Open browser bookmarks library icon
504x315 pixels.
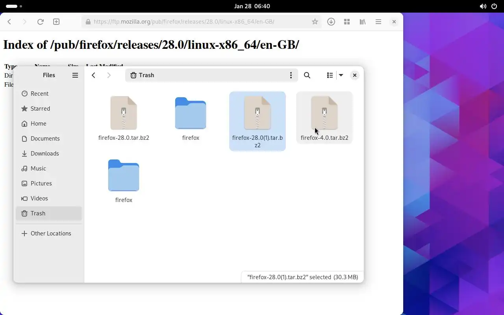pyautogui.click(x=363, y=22)
